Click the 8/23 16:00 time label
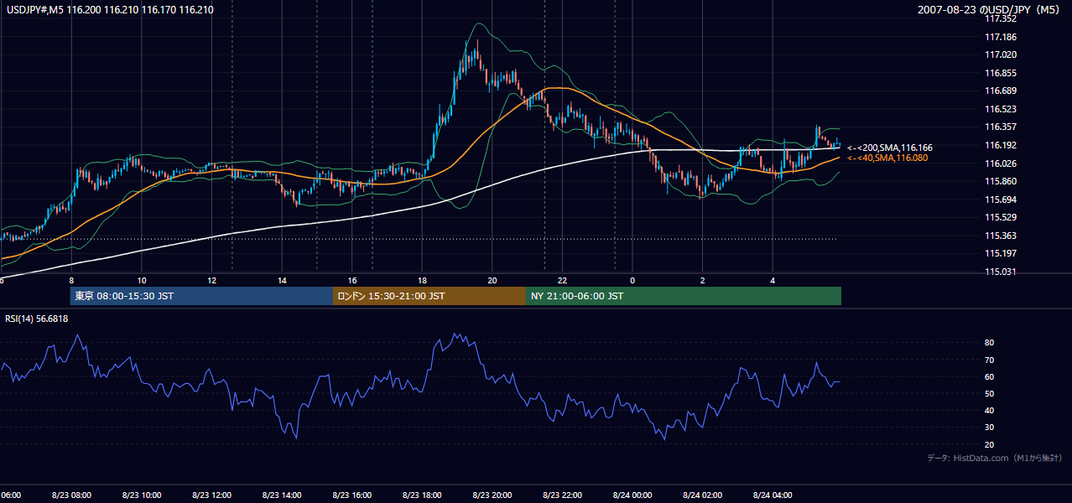Image resolution: width=1072 pixels, height=503 pixels. [351, 495]
